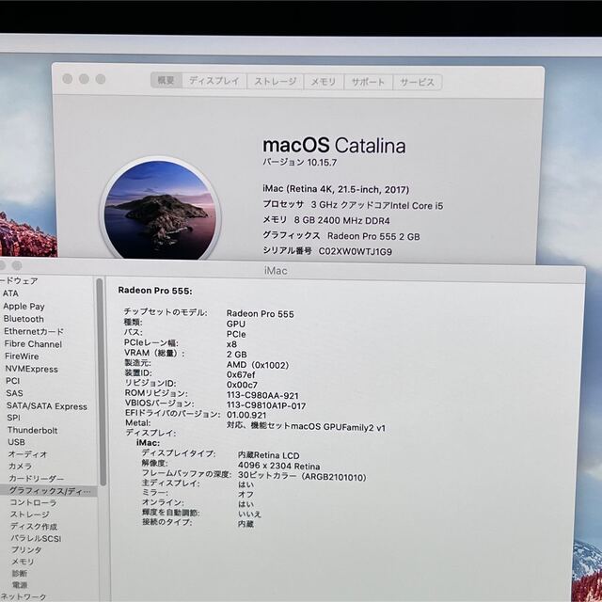Image resolution: width=602 pixels, height=602 pixels.
Task: Select 診断 in sidebar
Action: click(x=20, y=573)
